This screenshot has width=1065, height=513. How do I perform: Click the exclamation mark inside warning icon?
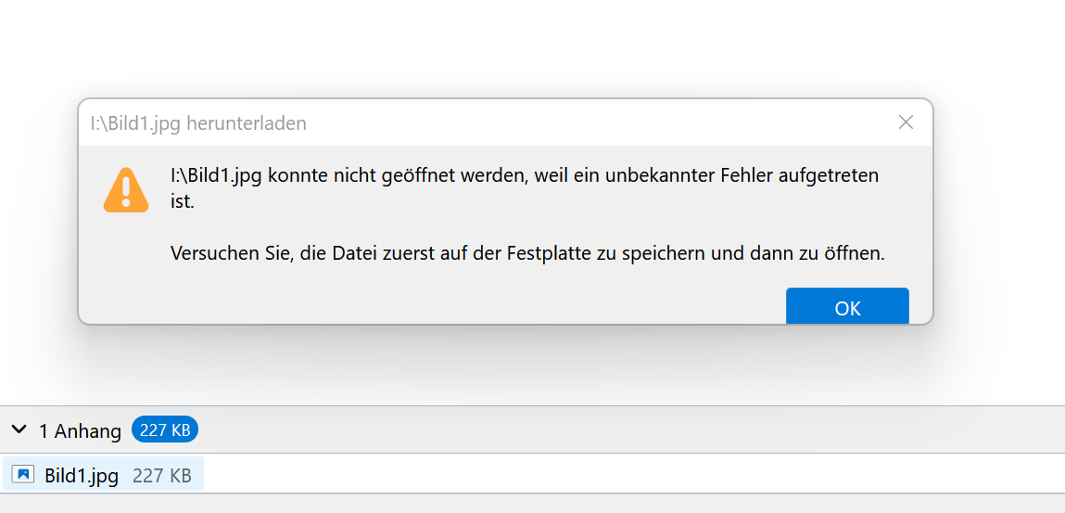coord(126,192)
